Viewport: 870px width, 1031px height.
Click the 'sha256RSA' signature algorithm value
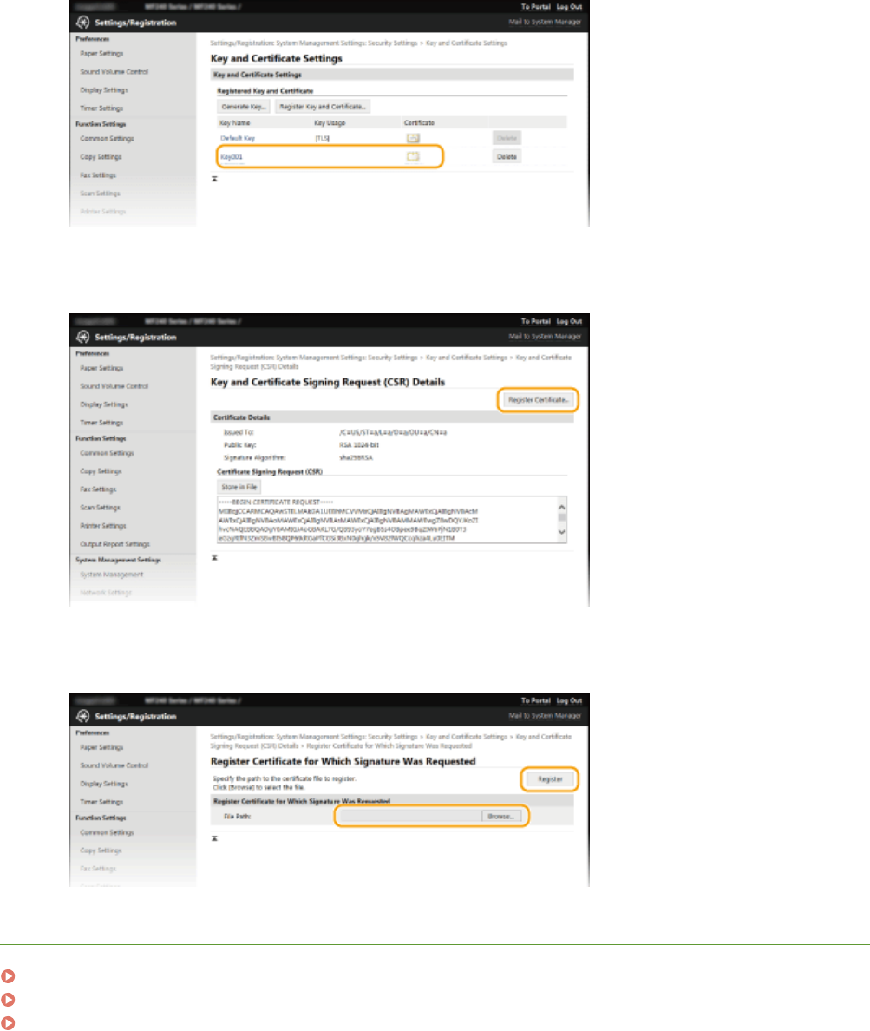(x=357, y=457)
